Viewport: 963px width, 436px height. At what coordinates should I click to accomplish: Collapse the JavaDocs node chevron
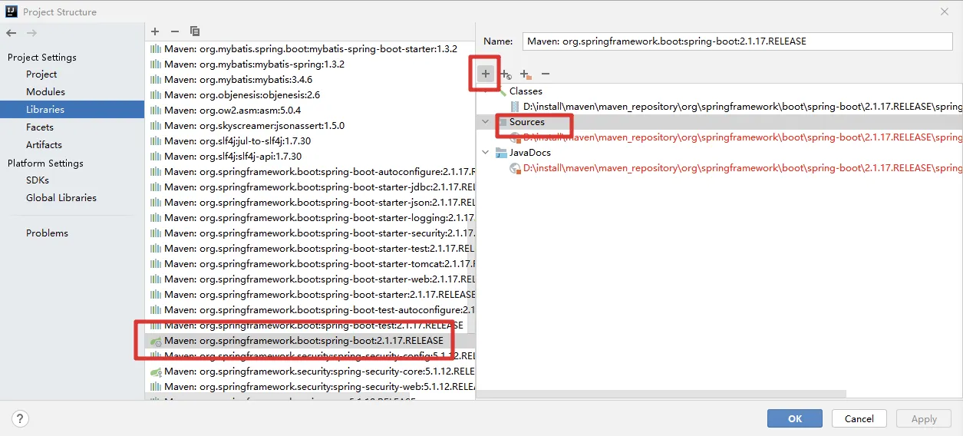(486, 153)
